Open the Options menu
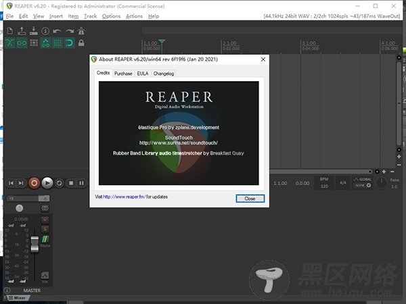 (112, 16)
